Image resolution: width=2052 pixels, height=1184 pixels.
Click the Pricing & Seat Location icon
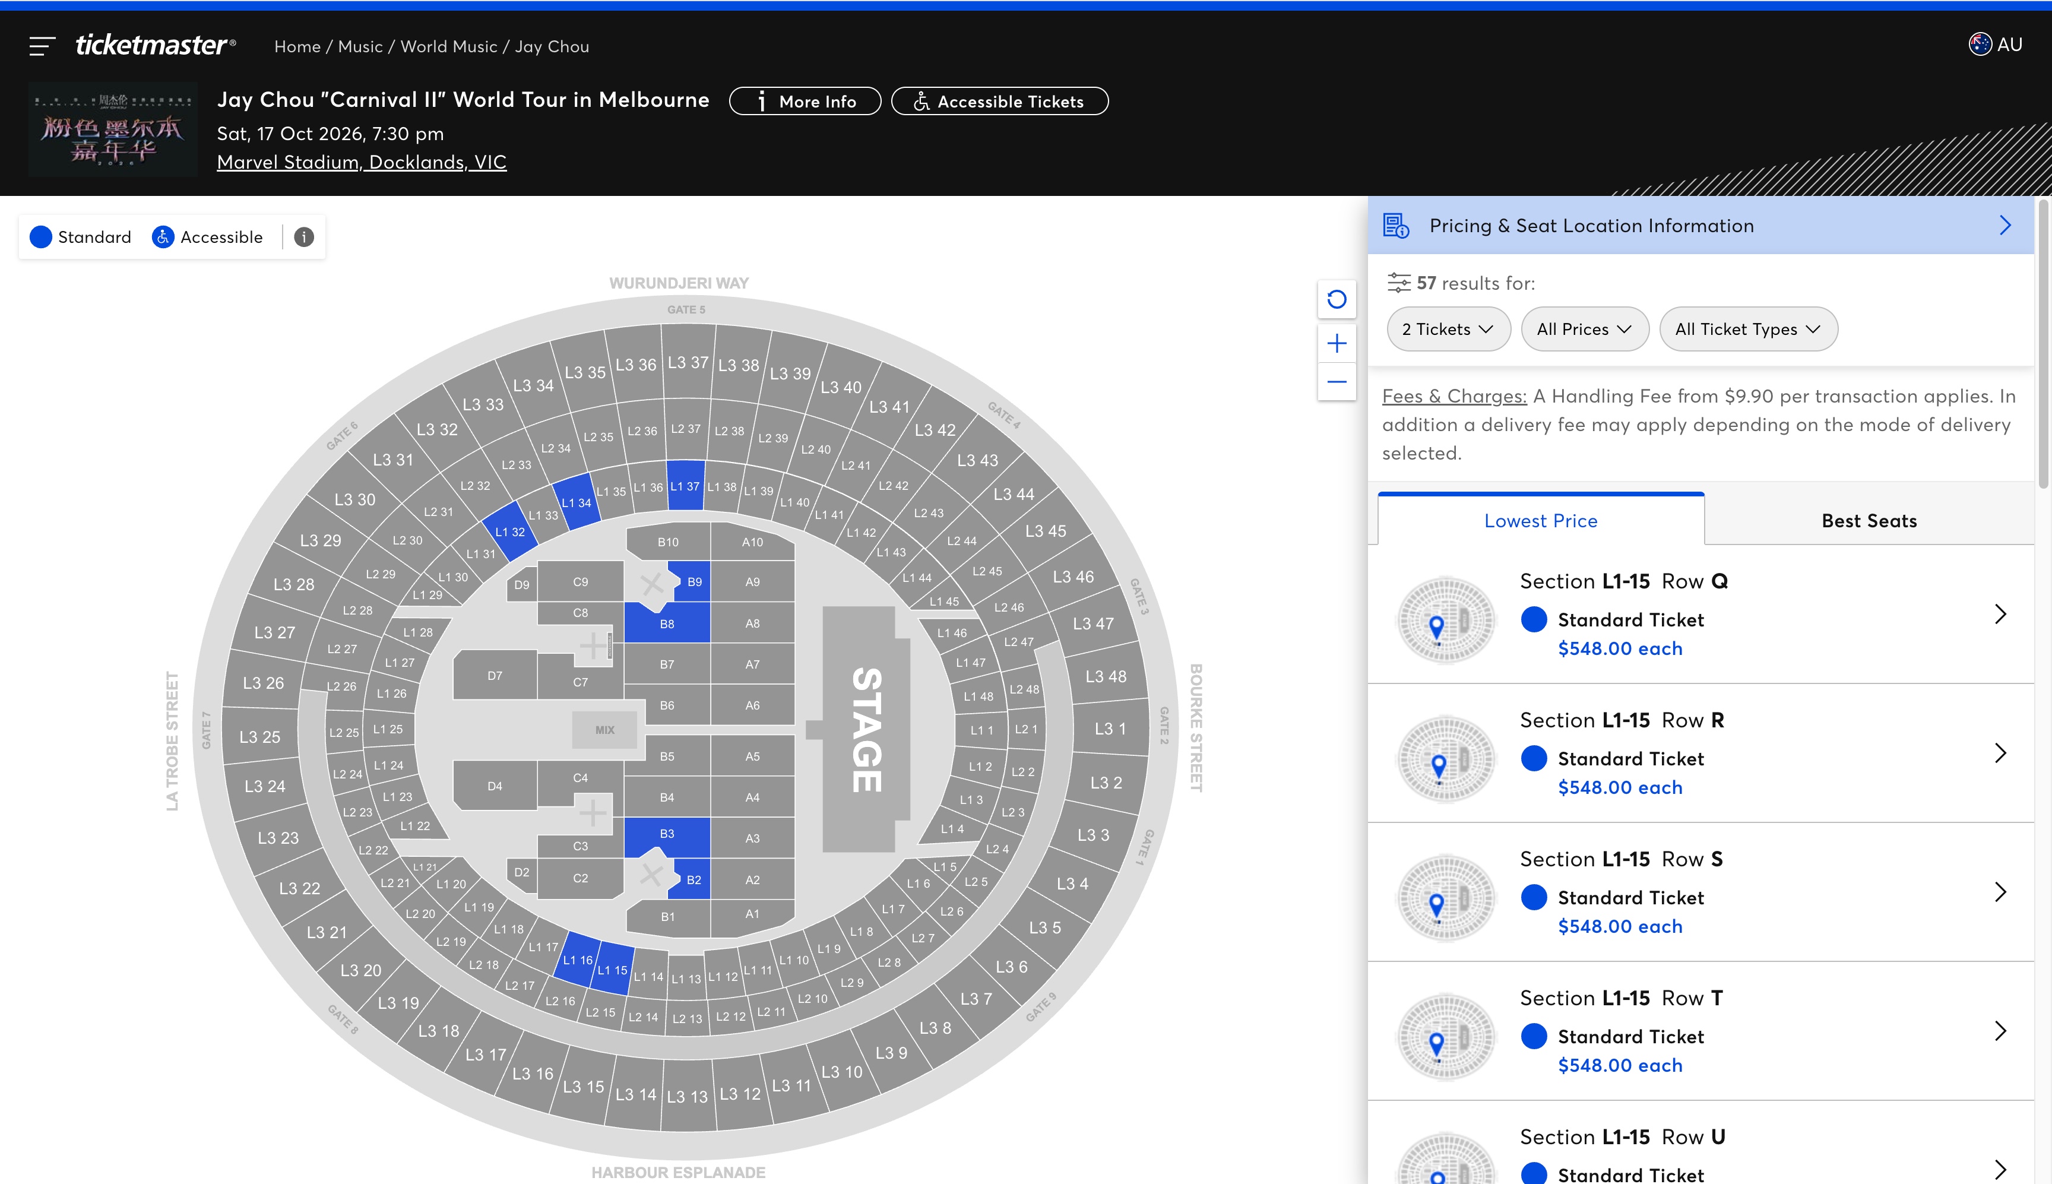pos(1396,225)
